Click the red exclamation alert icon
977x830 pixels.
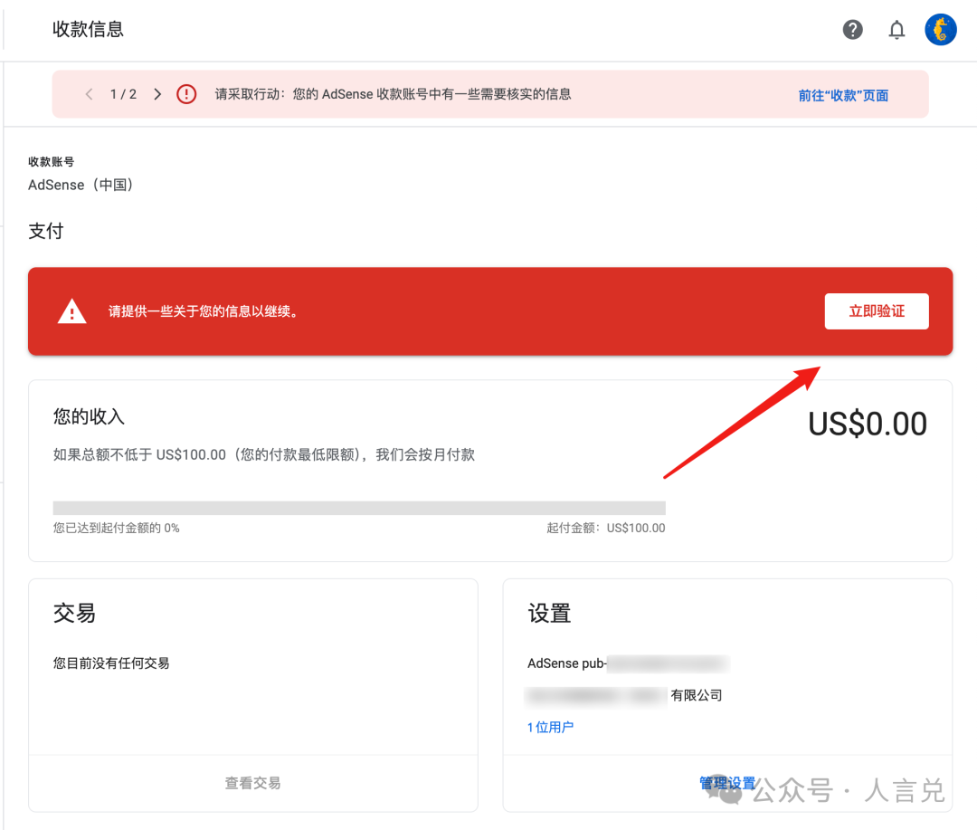point(186,94)
